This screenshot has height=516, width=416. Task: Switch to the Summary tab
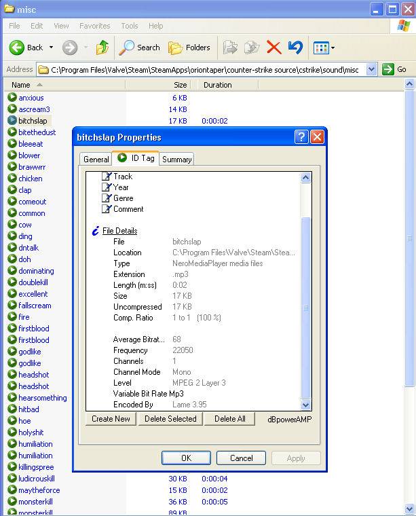(x=176, y=159)
